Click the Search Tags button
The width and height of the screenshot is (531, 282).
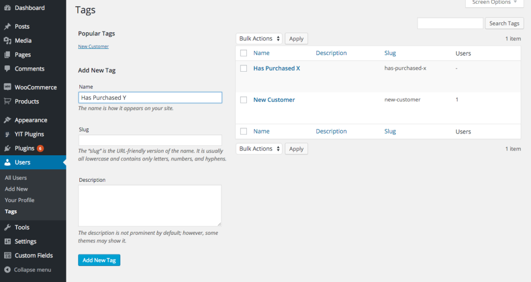504,23
